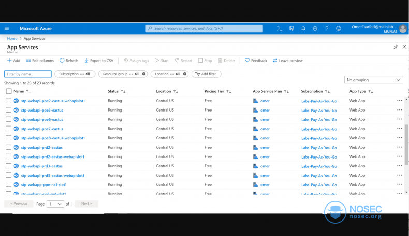Remove the Resource group filter

pyautogui.click(x=144, y=74)
